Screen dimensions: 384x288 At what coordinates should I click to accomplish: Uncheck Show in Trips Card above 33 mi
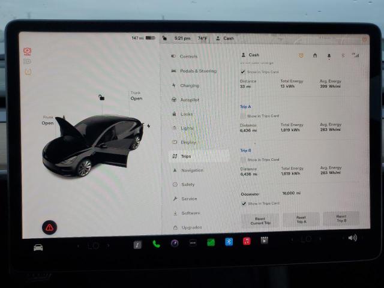242,72
